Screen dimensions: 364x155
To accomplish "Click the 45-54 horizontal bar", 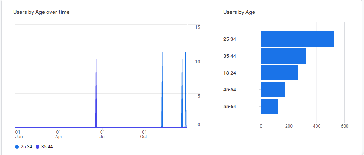I will pyautogui.click(x=273, y=90).
